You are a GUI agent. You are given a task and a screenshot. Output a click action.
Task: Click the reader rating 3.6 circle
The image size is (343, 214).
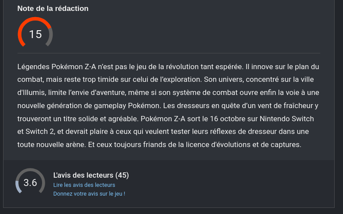click(30, 182)
